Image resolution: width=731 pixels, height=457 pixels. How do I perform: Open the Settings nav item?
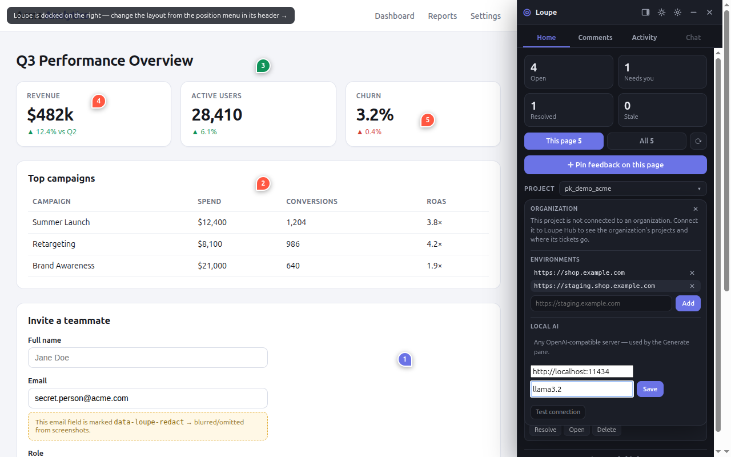485,16
